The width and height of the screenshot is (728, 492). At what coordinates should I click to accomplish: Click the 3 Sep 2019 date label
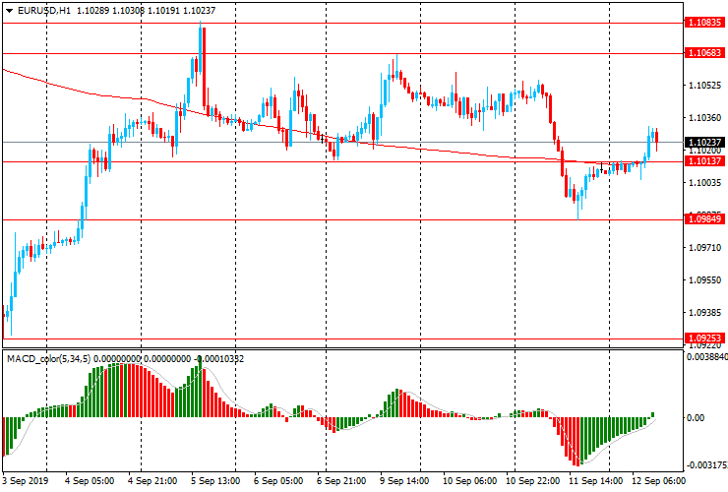pos(28,482)
